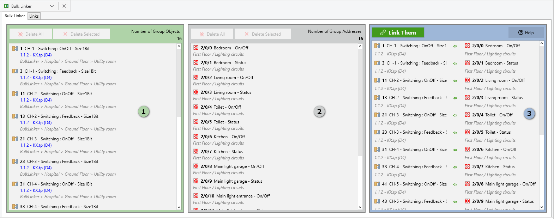Image resolution: width=554 pixels, height=219 pixels.
Task: Click group address icon for 2/0/4 Toilet On/Off in middle list
Action: coord(196,107)
